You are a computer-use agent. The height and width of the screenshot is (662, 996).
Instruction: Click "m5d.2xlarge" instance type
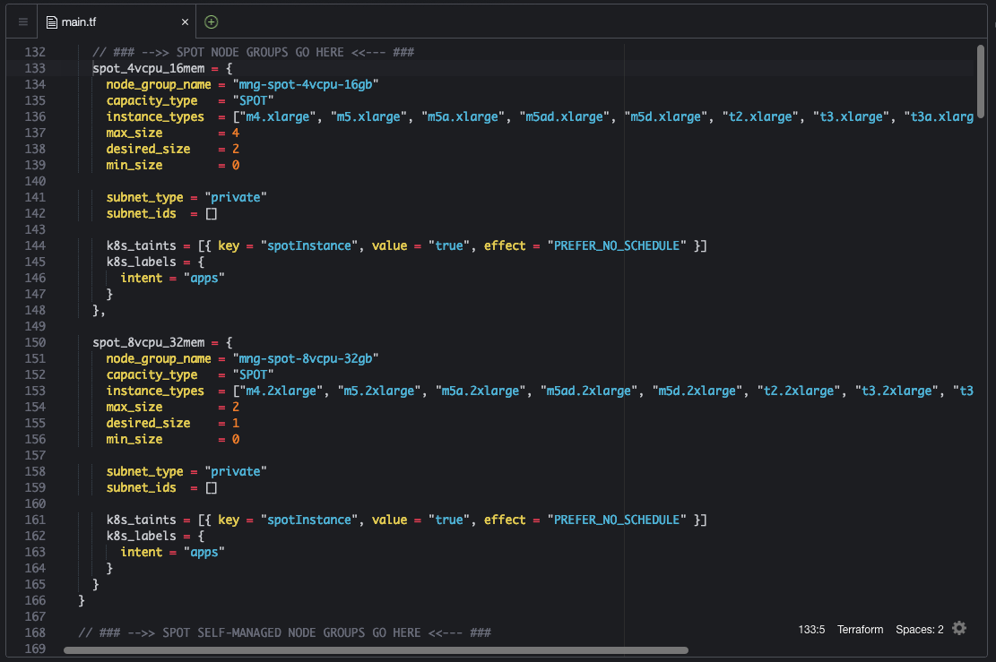tap(697, 391)
